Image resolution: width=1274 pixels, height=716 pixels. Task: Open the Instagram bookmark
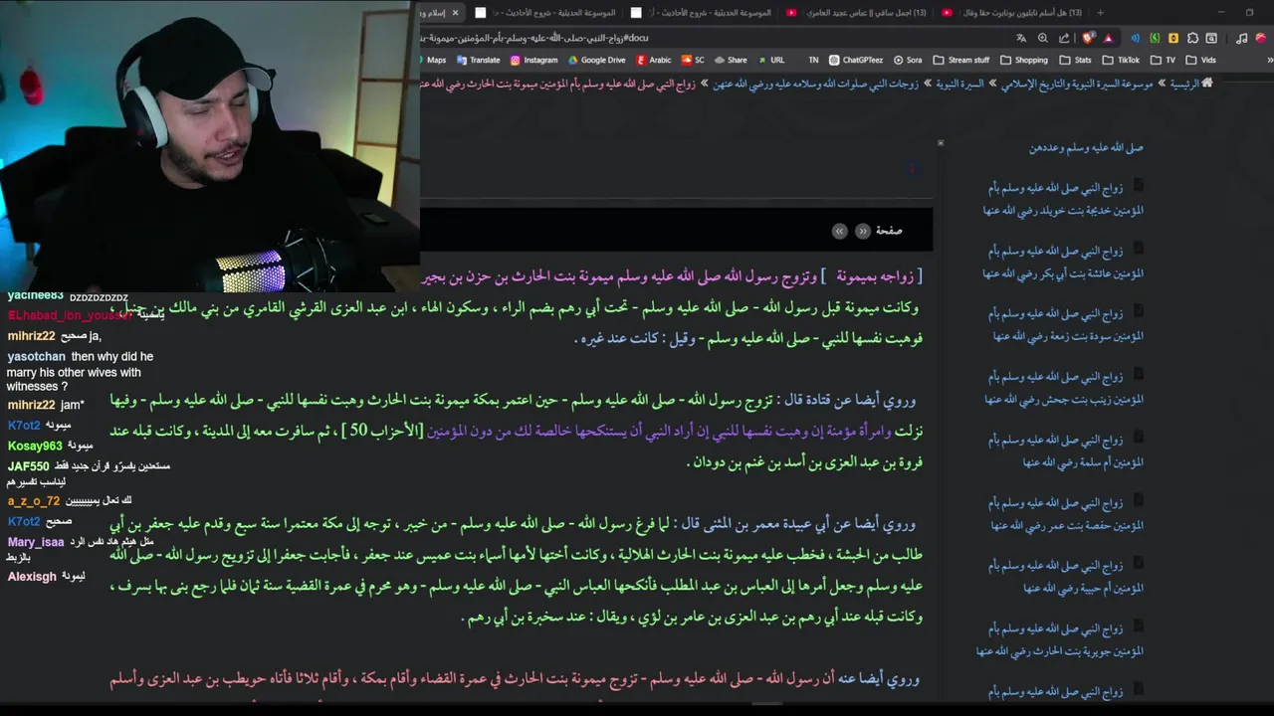[x=533, y=60]
